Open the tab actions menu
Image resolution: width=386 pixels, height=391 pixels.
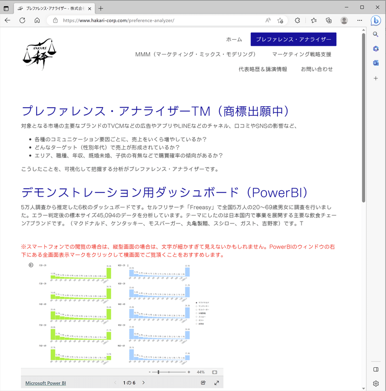tap(6, 9)
